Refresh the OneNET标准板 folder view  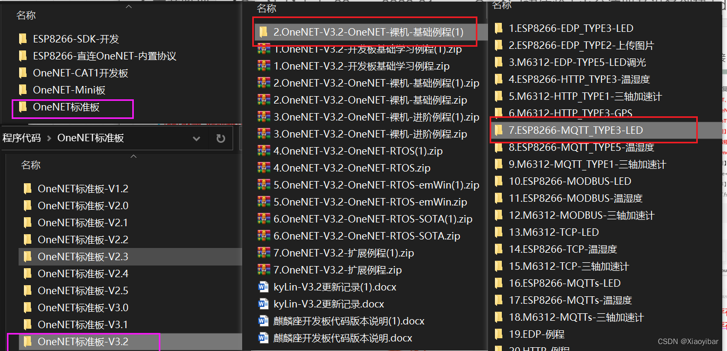click(221, 139)
